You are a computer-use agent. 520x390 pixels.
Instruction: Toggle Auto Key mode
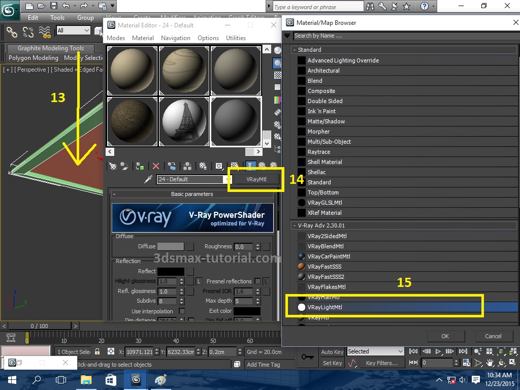pos(332,352)
